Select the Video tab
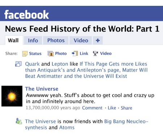This screenshot has width=163, height=136. pyautogui.click(x=81, y=40)
